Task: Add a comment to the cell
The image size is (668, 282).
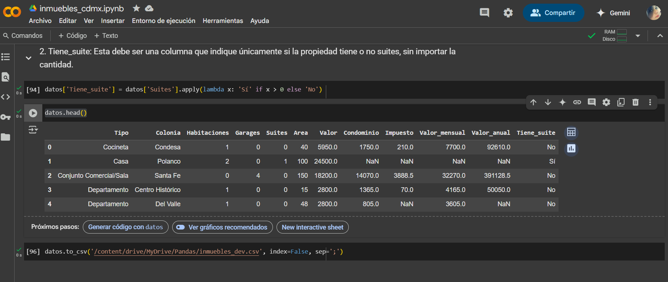Action: point(592,102)
